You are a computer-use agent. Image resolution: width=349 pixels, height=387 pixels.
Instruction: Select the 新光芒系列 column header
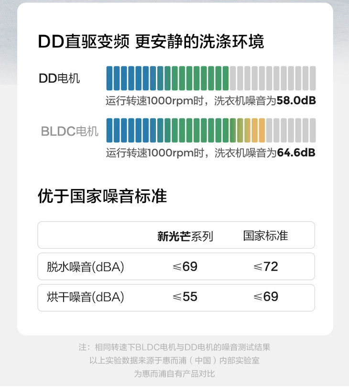pos(185,236)
